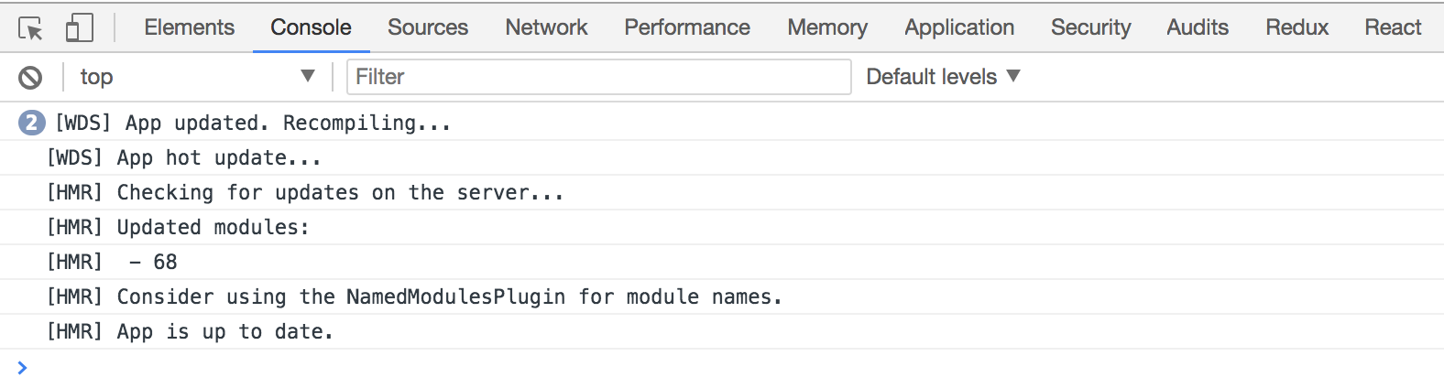This screenshot has width=1444, height=388.
Task: Click the "App is up to date" log line
Action: 224,332
